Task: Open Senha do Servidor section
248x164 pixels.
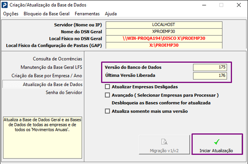Action: 64,93
